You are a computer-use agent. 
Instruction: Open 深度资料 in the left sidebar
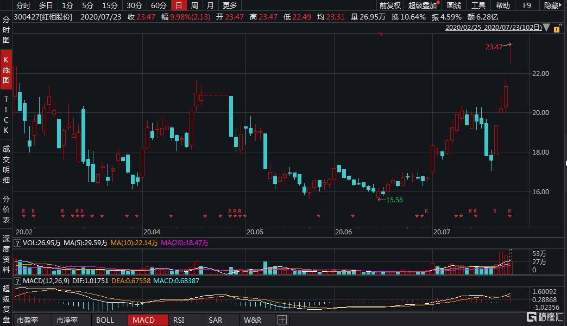[7, 254]
